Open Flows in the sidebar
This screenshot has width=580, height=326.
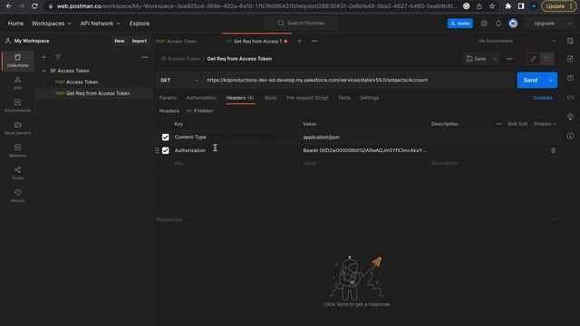(17, 173)
